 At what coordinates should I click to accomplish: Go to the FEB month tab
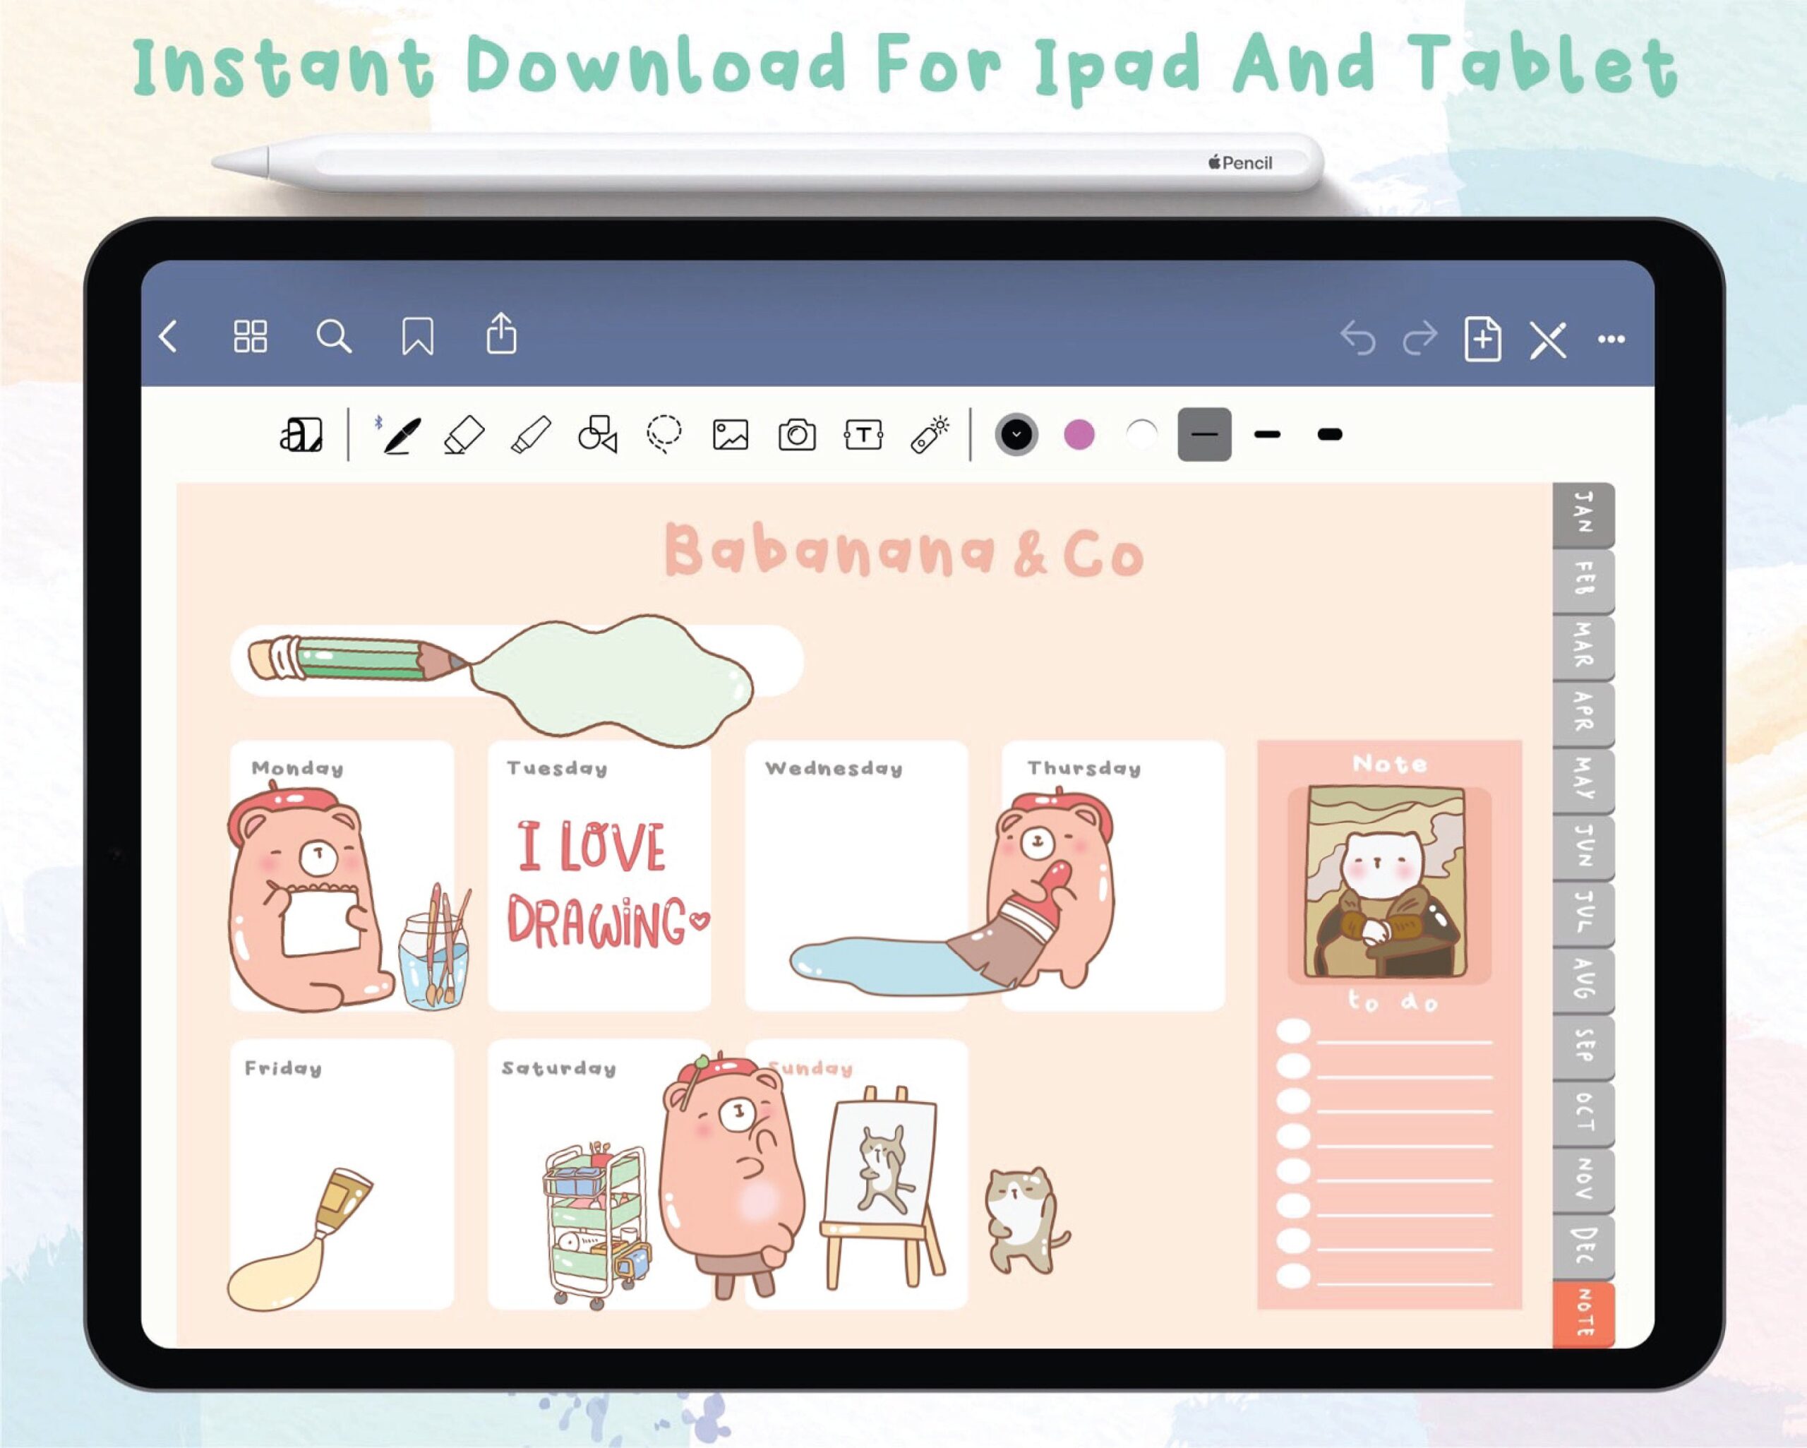1583,581
